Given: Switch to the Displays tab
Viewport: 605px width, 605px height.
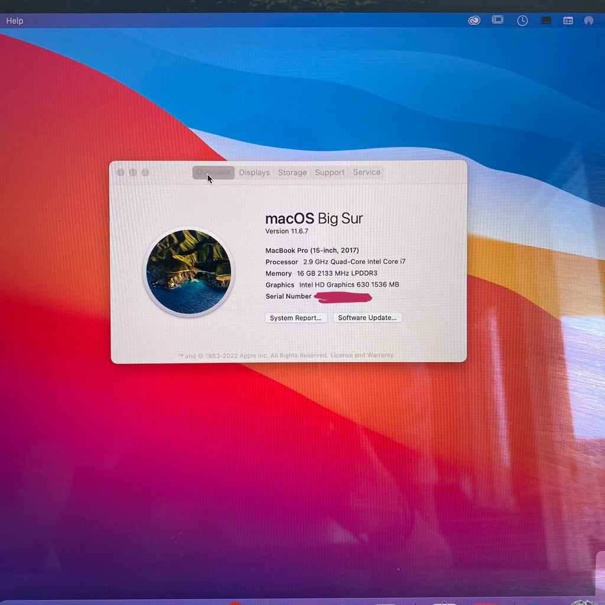Looking at the screenshot, I should (254, 172).
